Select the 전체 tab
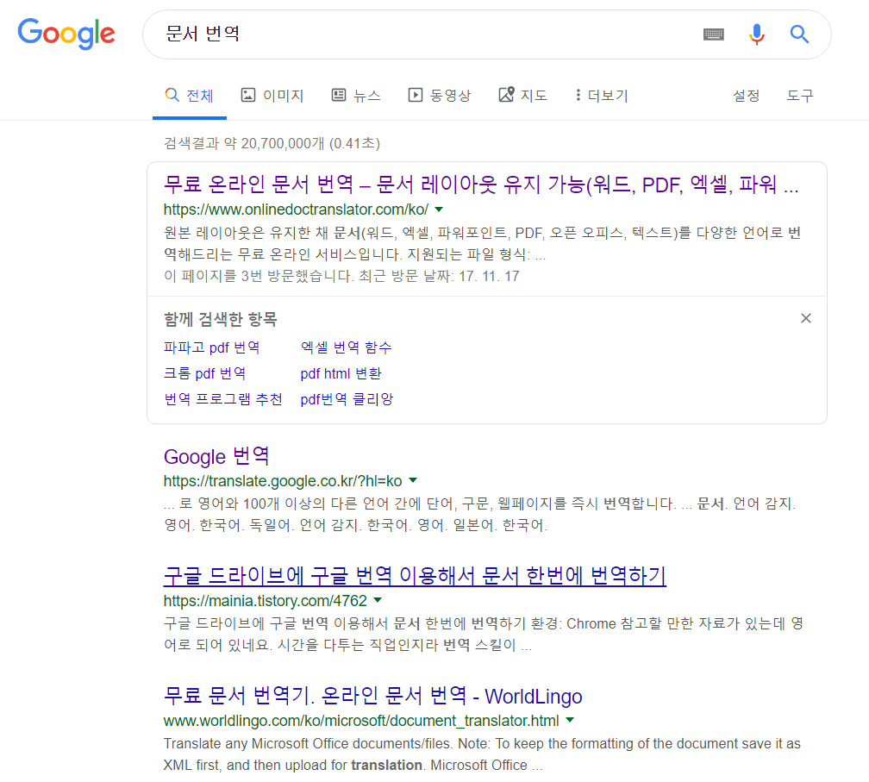 coord(190,96)
